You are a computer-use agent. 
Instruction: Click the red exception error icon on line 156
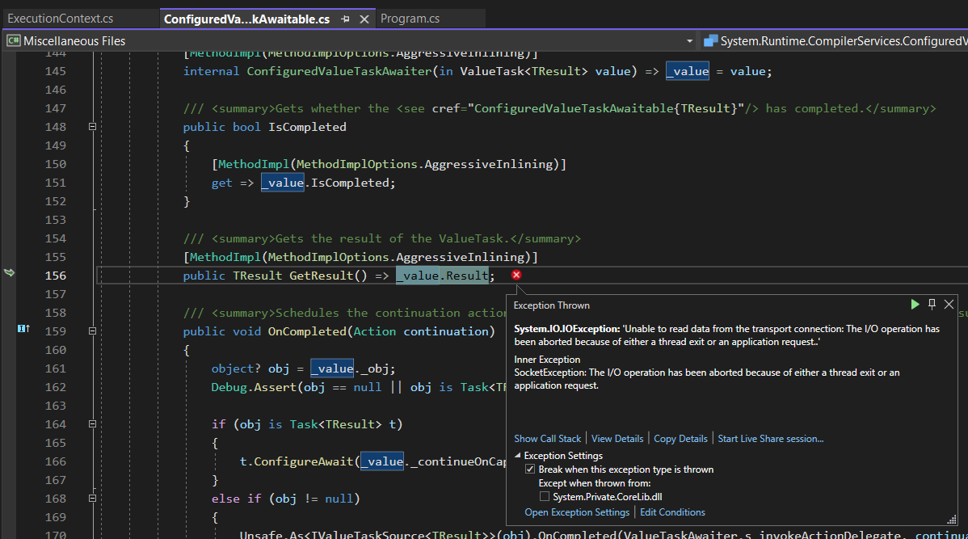pyautogui.click(x=516, y=275)
